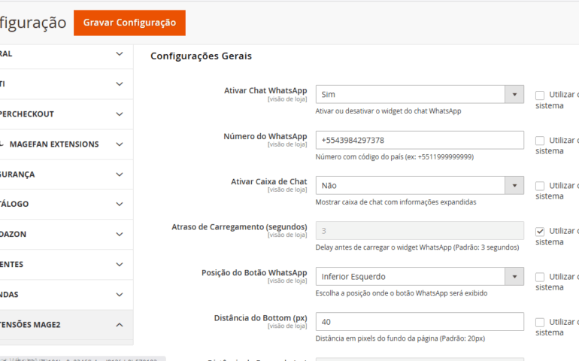The width and height of the screenshot is (579, 361).
Task: Check system value box for Número do WhatsApp
Action: point(540,141)
